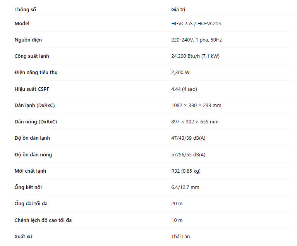
Task: Click the "Hiệu suất CSPF" row label
Action: (x=32, y=89)
